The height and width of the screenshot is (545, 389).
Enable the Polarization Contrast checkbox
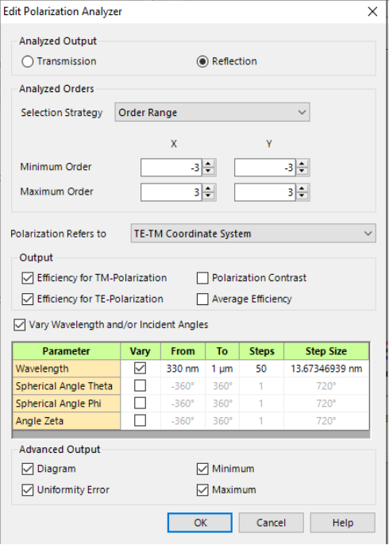[202, 278]
